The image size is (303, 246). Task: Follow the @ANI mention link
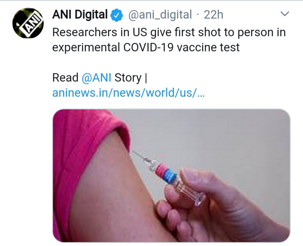tap(96, 78)
